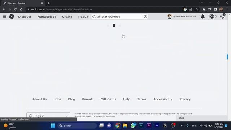Click the share page icon in address bar

pyautogui.click(x=191, y=9)
